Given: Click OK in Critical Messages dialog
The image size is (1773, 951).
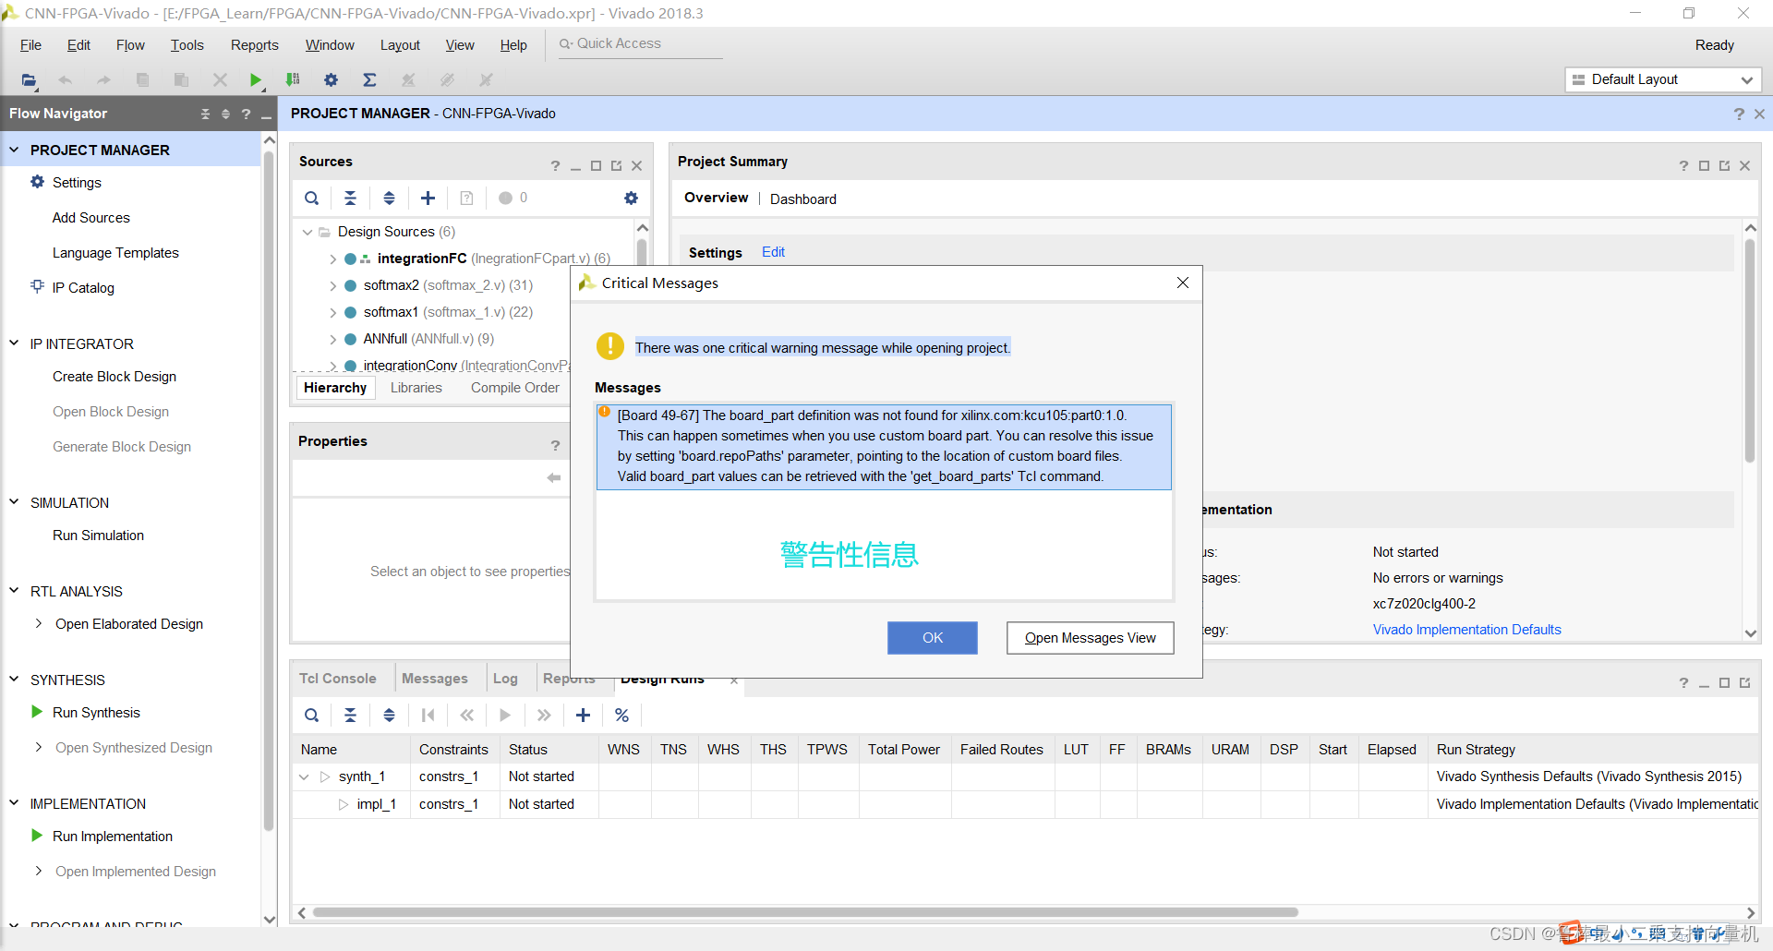Looking at the screenshot, I should coord(933,638).
